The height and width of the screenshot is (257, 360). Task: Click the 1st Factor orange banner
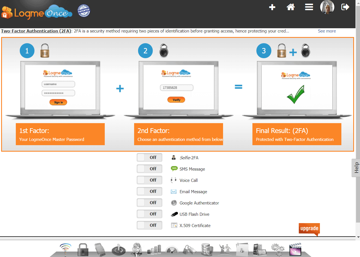60,134
